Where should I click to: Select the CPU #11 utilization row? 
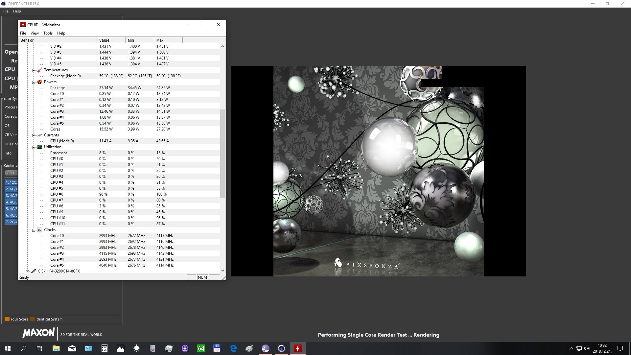[x=119, y=224]
